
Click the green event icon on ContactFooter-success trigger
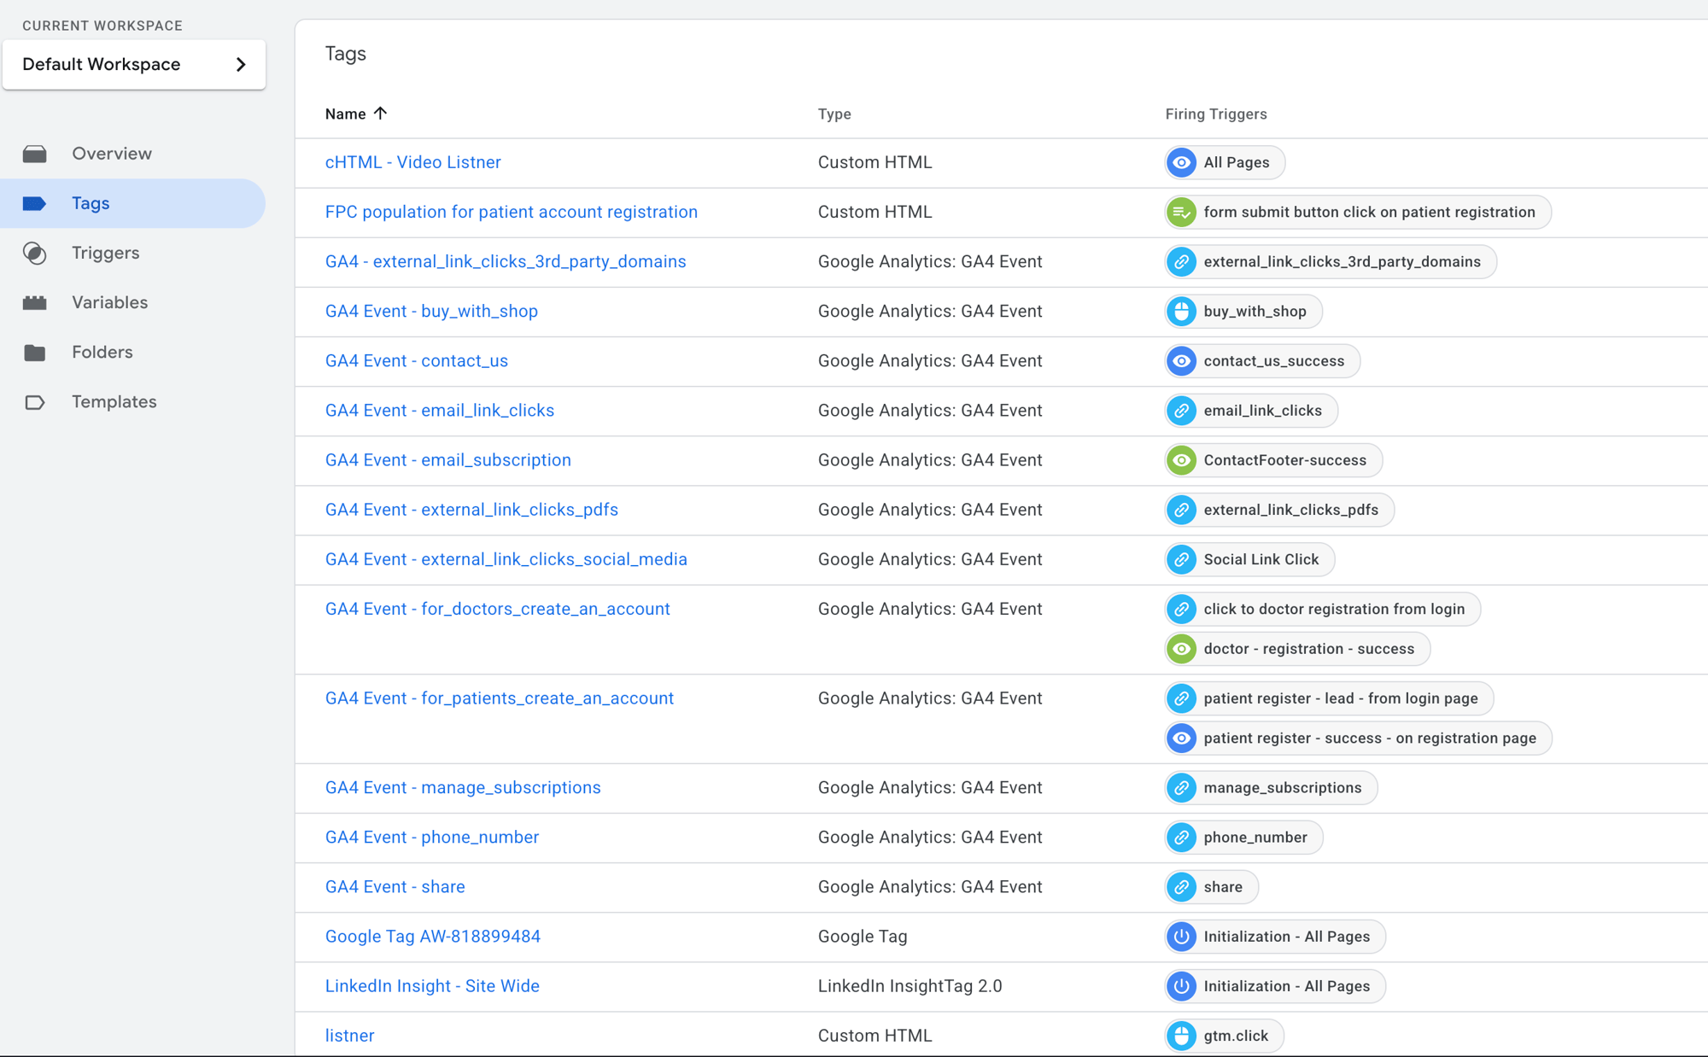click(1181, 459)
